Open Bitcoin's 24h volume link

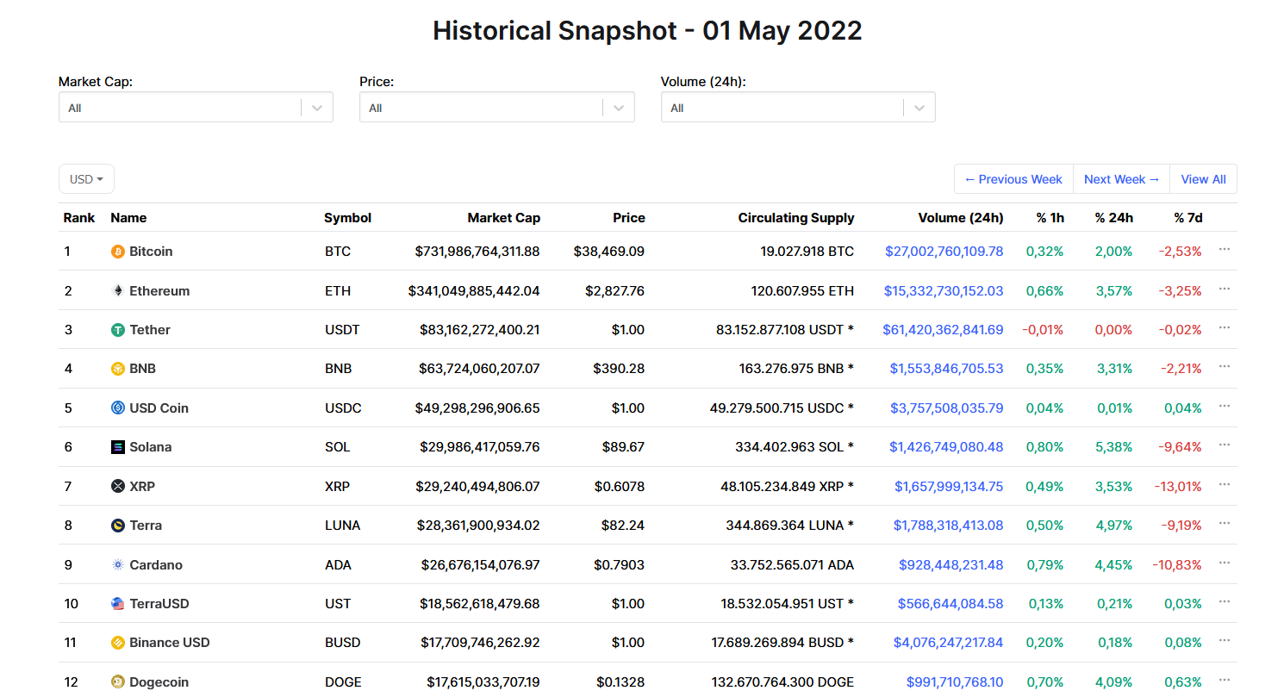coord(944,252)
